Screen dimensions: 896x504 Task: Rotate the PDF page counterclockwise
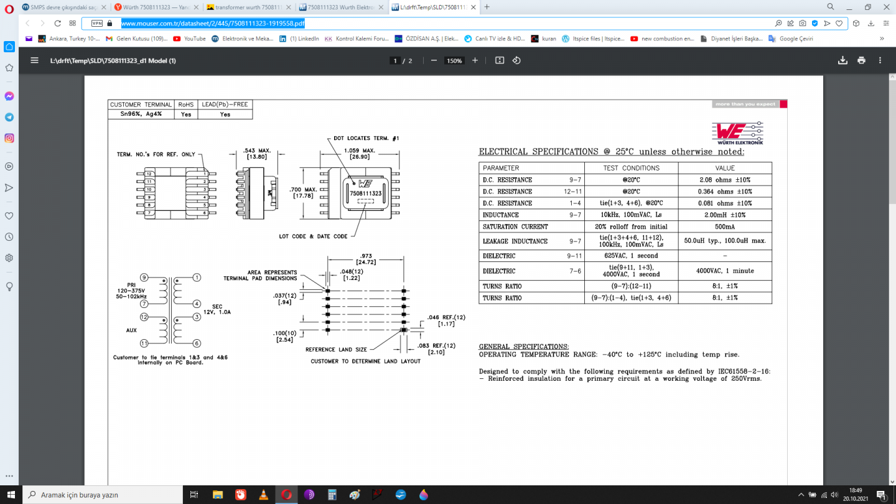click(516, 60)
